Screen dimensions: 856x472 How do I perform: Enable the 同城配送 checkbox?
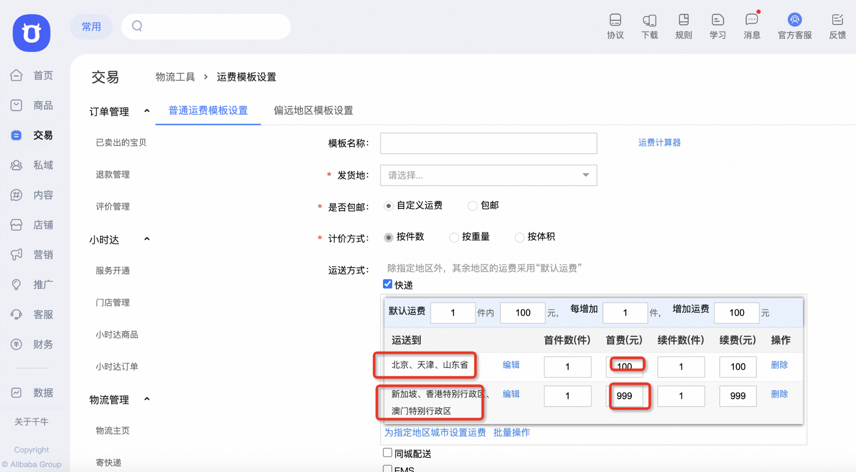point(387,453)
